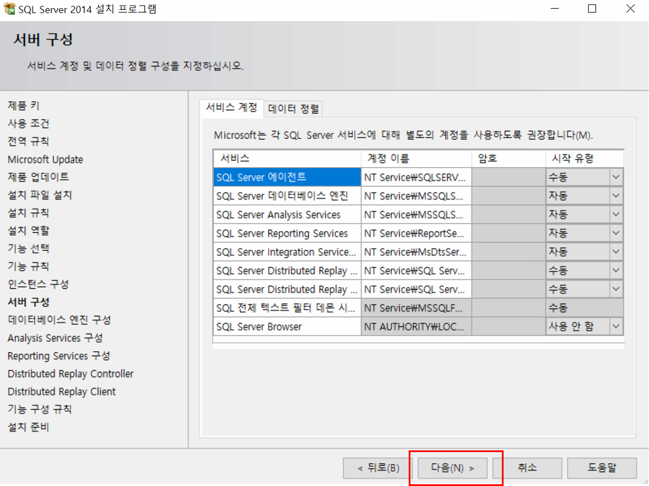Click Distributed Replay Controller step

[70, 373]
